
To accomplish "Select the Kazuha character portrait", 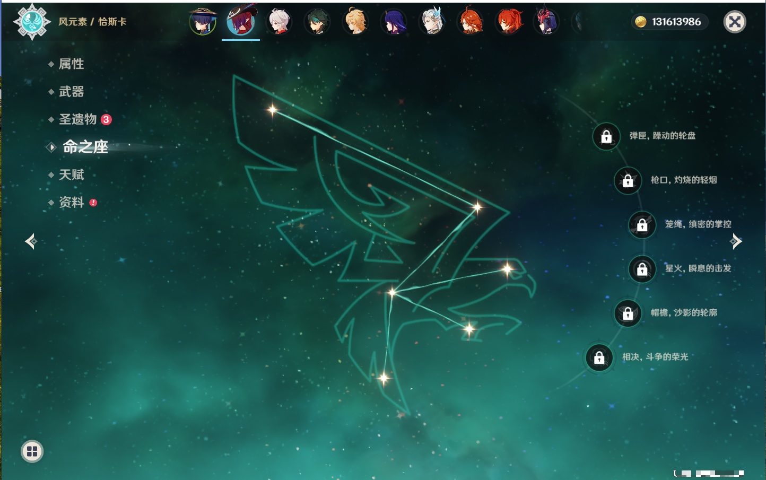I will click(279, 22).
